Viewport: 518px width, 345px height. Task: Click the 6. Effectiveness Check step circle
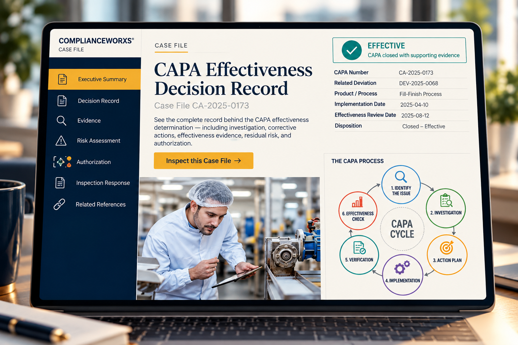(x=358, y=211)
